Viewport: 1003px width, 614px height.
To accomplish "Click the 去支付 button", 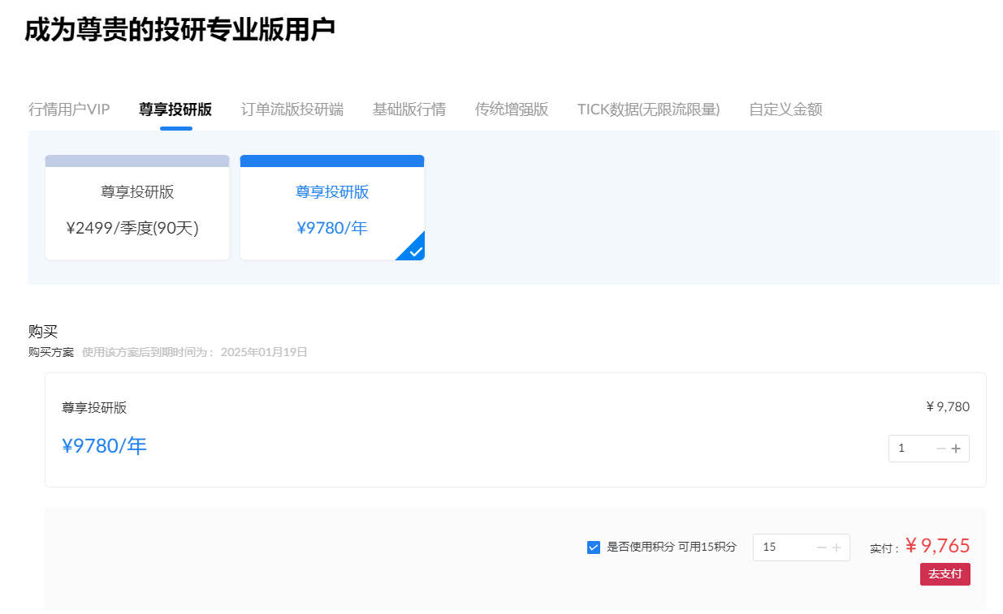I will 945,574.
